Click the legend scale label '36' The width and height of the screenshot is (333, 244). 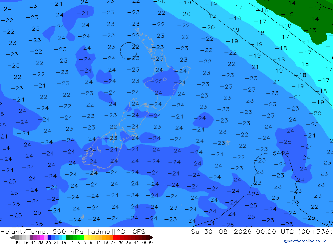tap(129, 243)
